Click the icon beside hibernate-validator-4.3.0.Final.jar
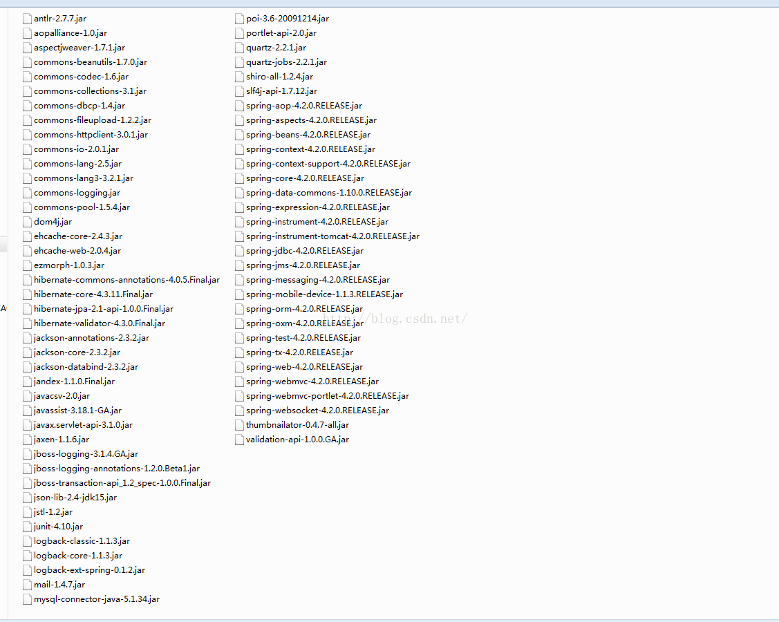779x622 pixels. [x=28, y=323]
